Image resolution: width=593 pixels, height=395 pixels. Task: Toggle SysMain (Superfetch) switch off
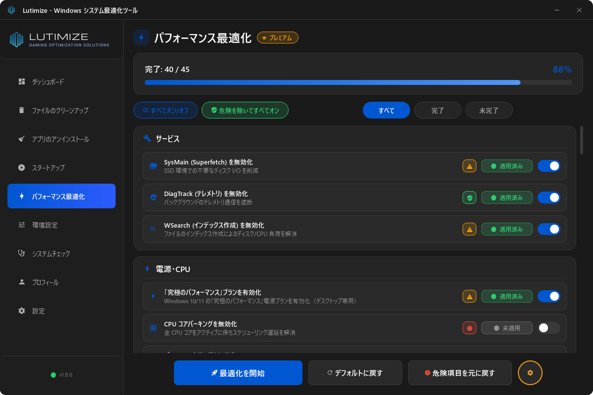coord(549,166)
